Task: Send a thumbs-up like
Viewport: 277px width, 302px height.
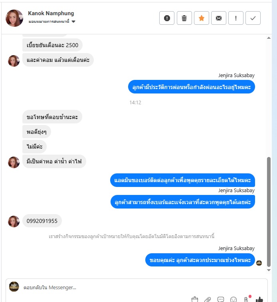Action: tap(259, 299)
